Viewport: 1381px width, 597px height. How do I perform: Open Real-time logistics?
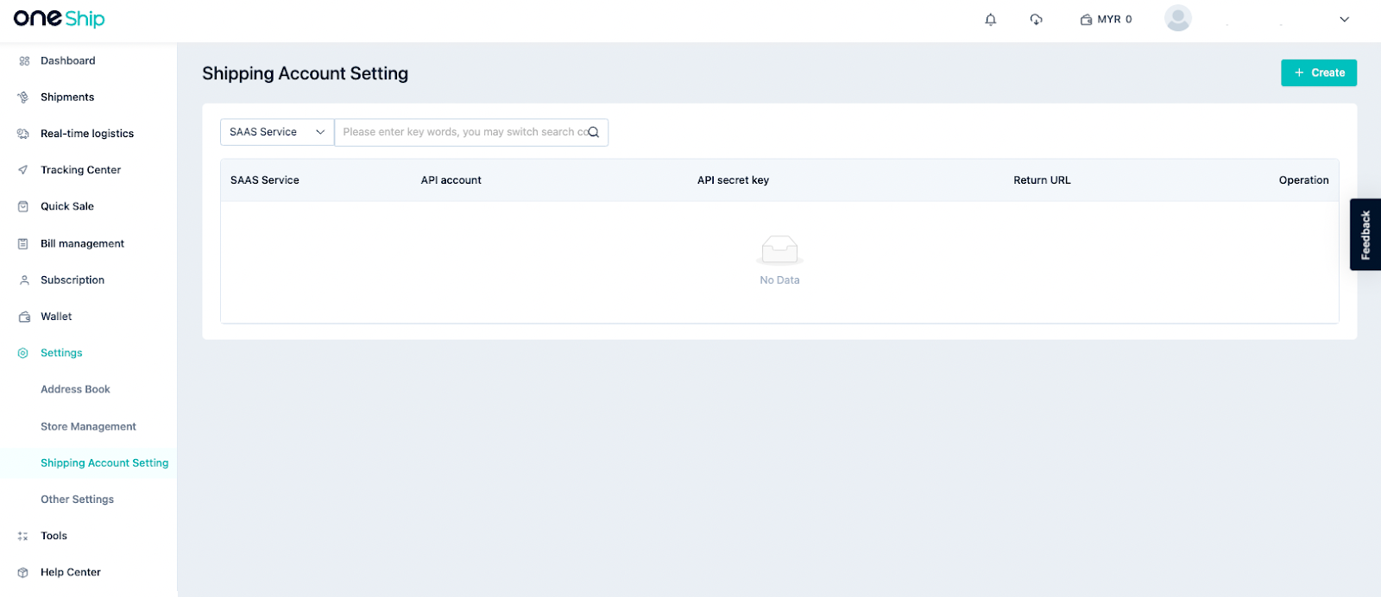(87, 134)
